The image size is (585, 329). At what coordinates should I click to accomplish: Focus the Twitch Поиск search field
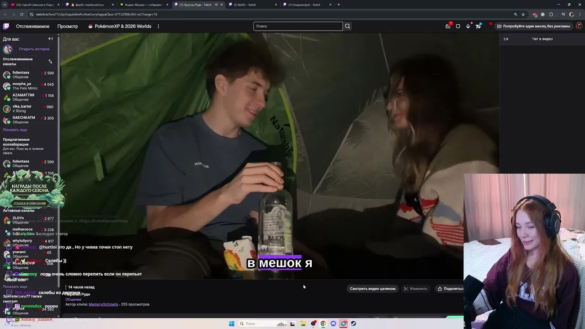298,26
